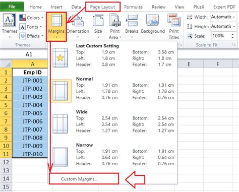
Task: Switch to the Expert PDF tab
Action: pos(224,7)
